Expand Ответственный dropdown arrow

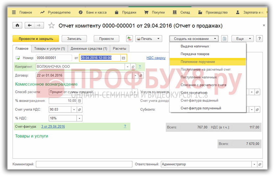point(254,164)
